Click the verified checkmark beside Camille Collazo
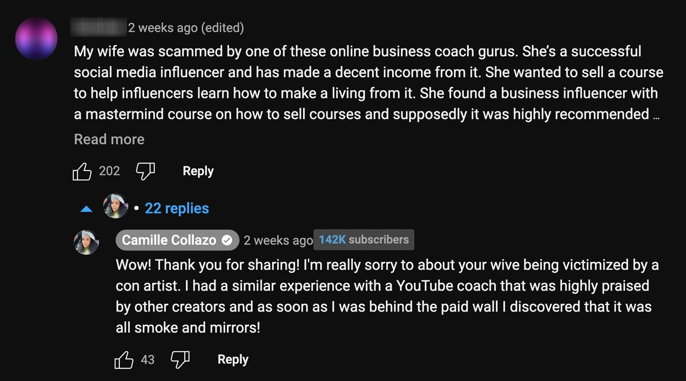The height and width of the screenshot is (381, 686). [227, 241]
